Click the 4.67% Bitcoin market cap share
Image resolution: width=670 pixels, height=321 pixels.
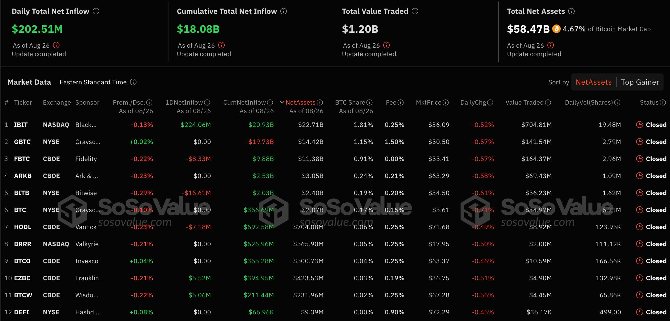pos(574,29)
